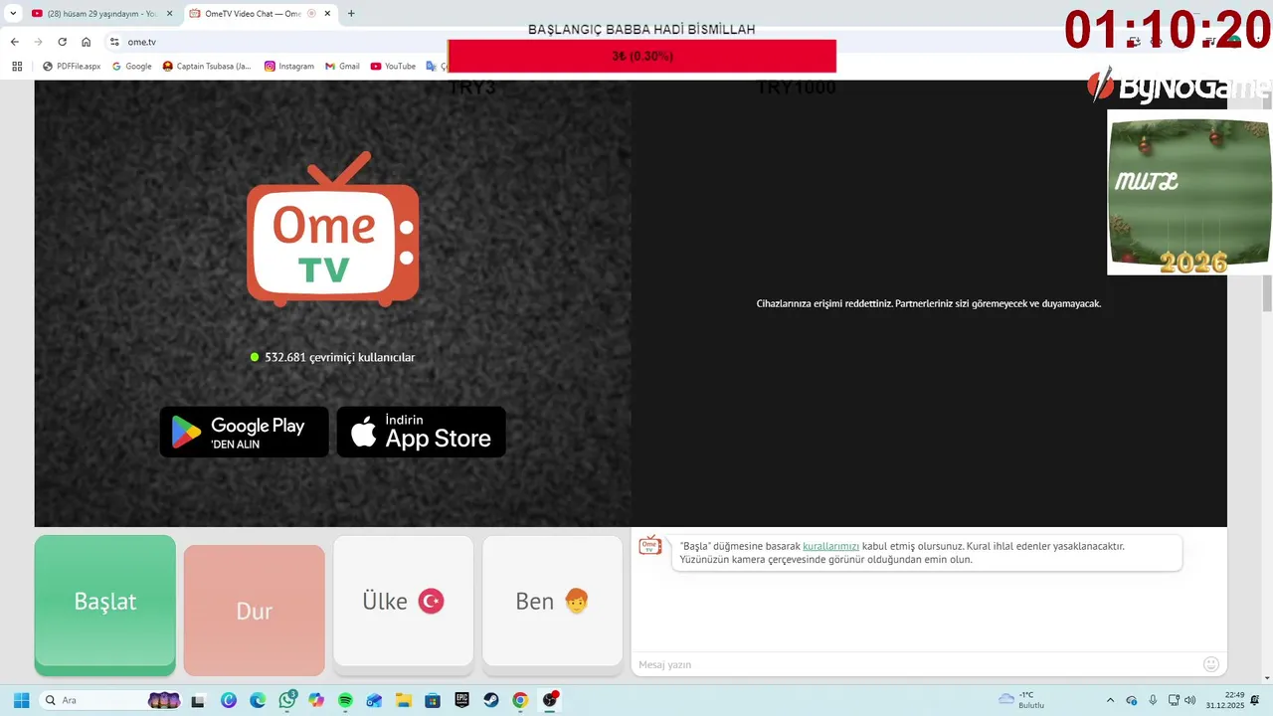Click the small OmeTV avatar in chat
The image size is (1273, 716).
650,545
